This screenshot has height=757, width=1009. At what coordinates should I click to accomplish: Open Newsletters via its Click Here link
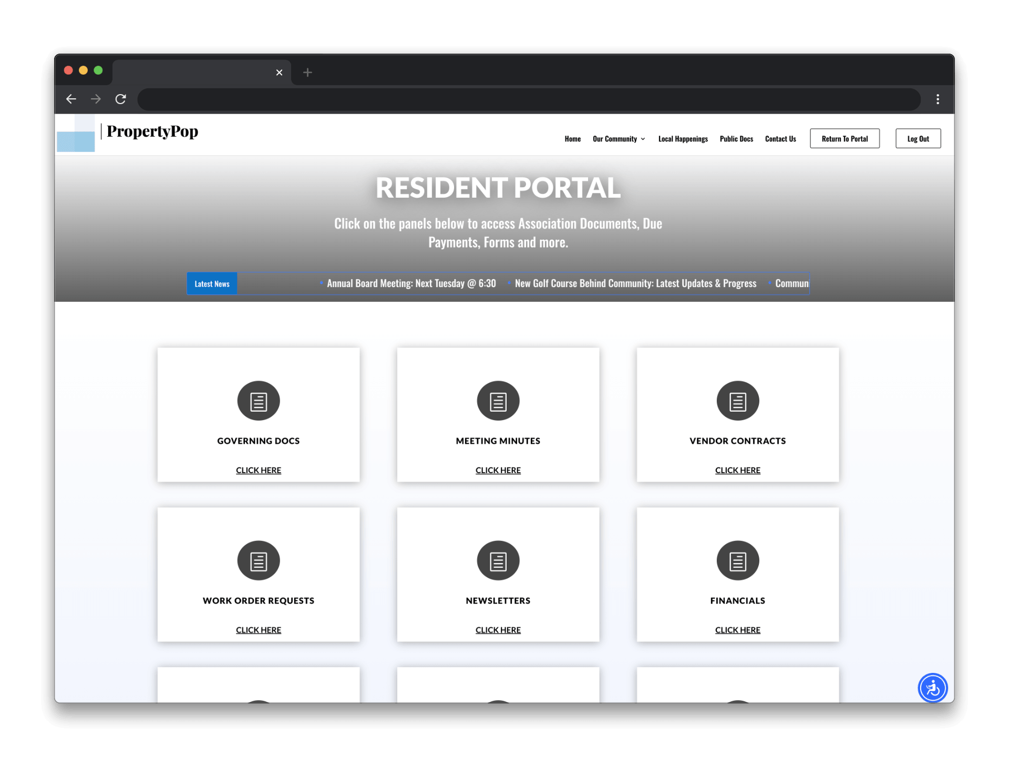point(498,630)
